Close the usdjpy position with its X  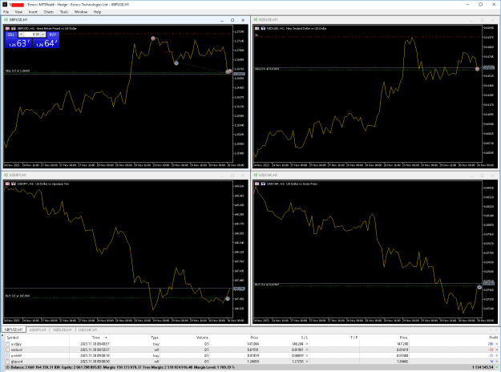[496, 344]
